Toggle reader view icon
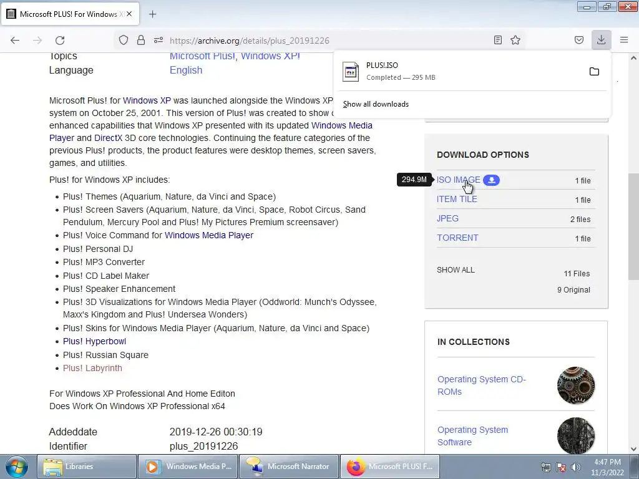Image resolution: width=639 pixels, height=479 pixels. pyautogui.click(x=497, y=40)
